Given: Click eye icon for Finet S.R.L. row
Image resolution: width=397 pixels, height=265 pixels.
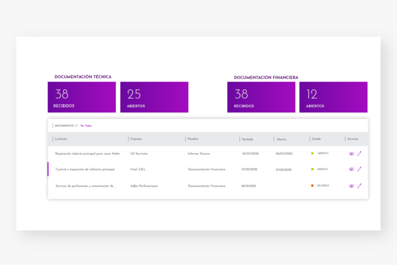Looking at the screenshot, I should point(352,169).
